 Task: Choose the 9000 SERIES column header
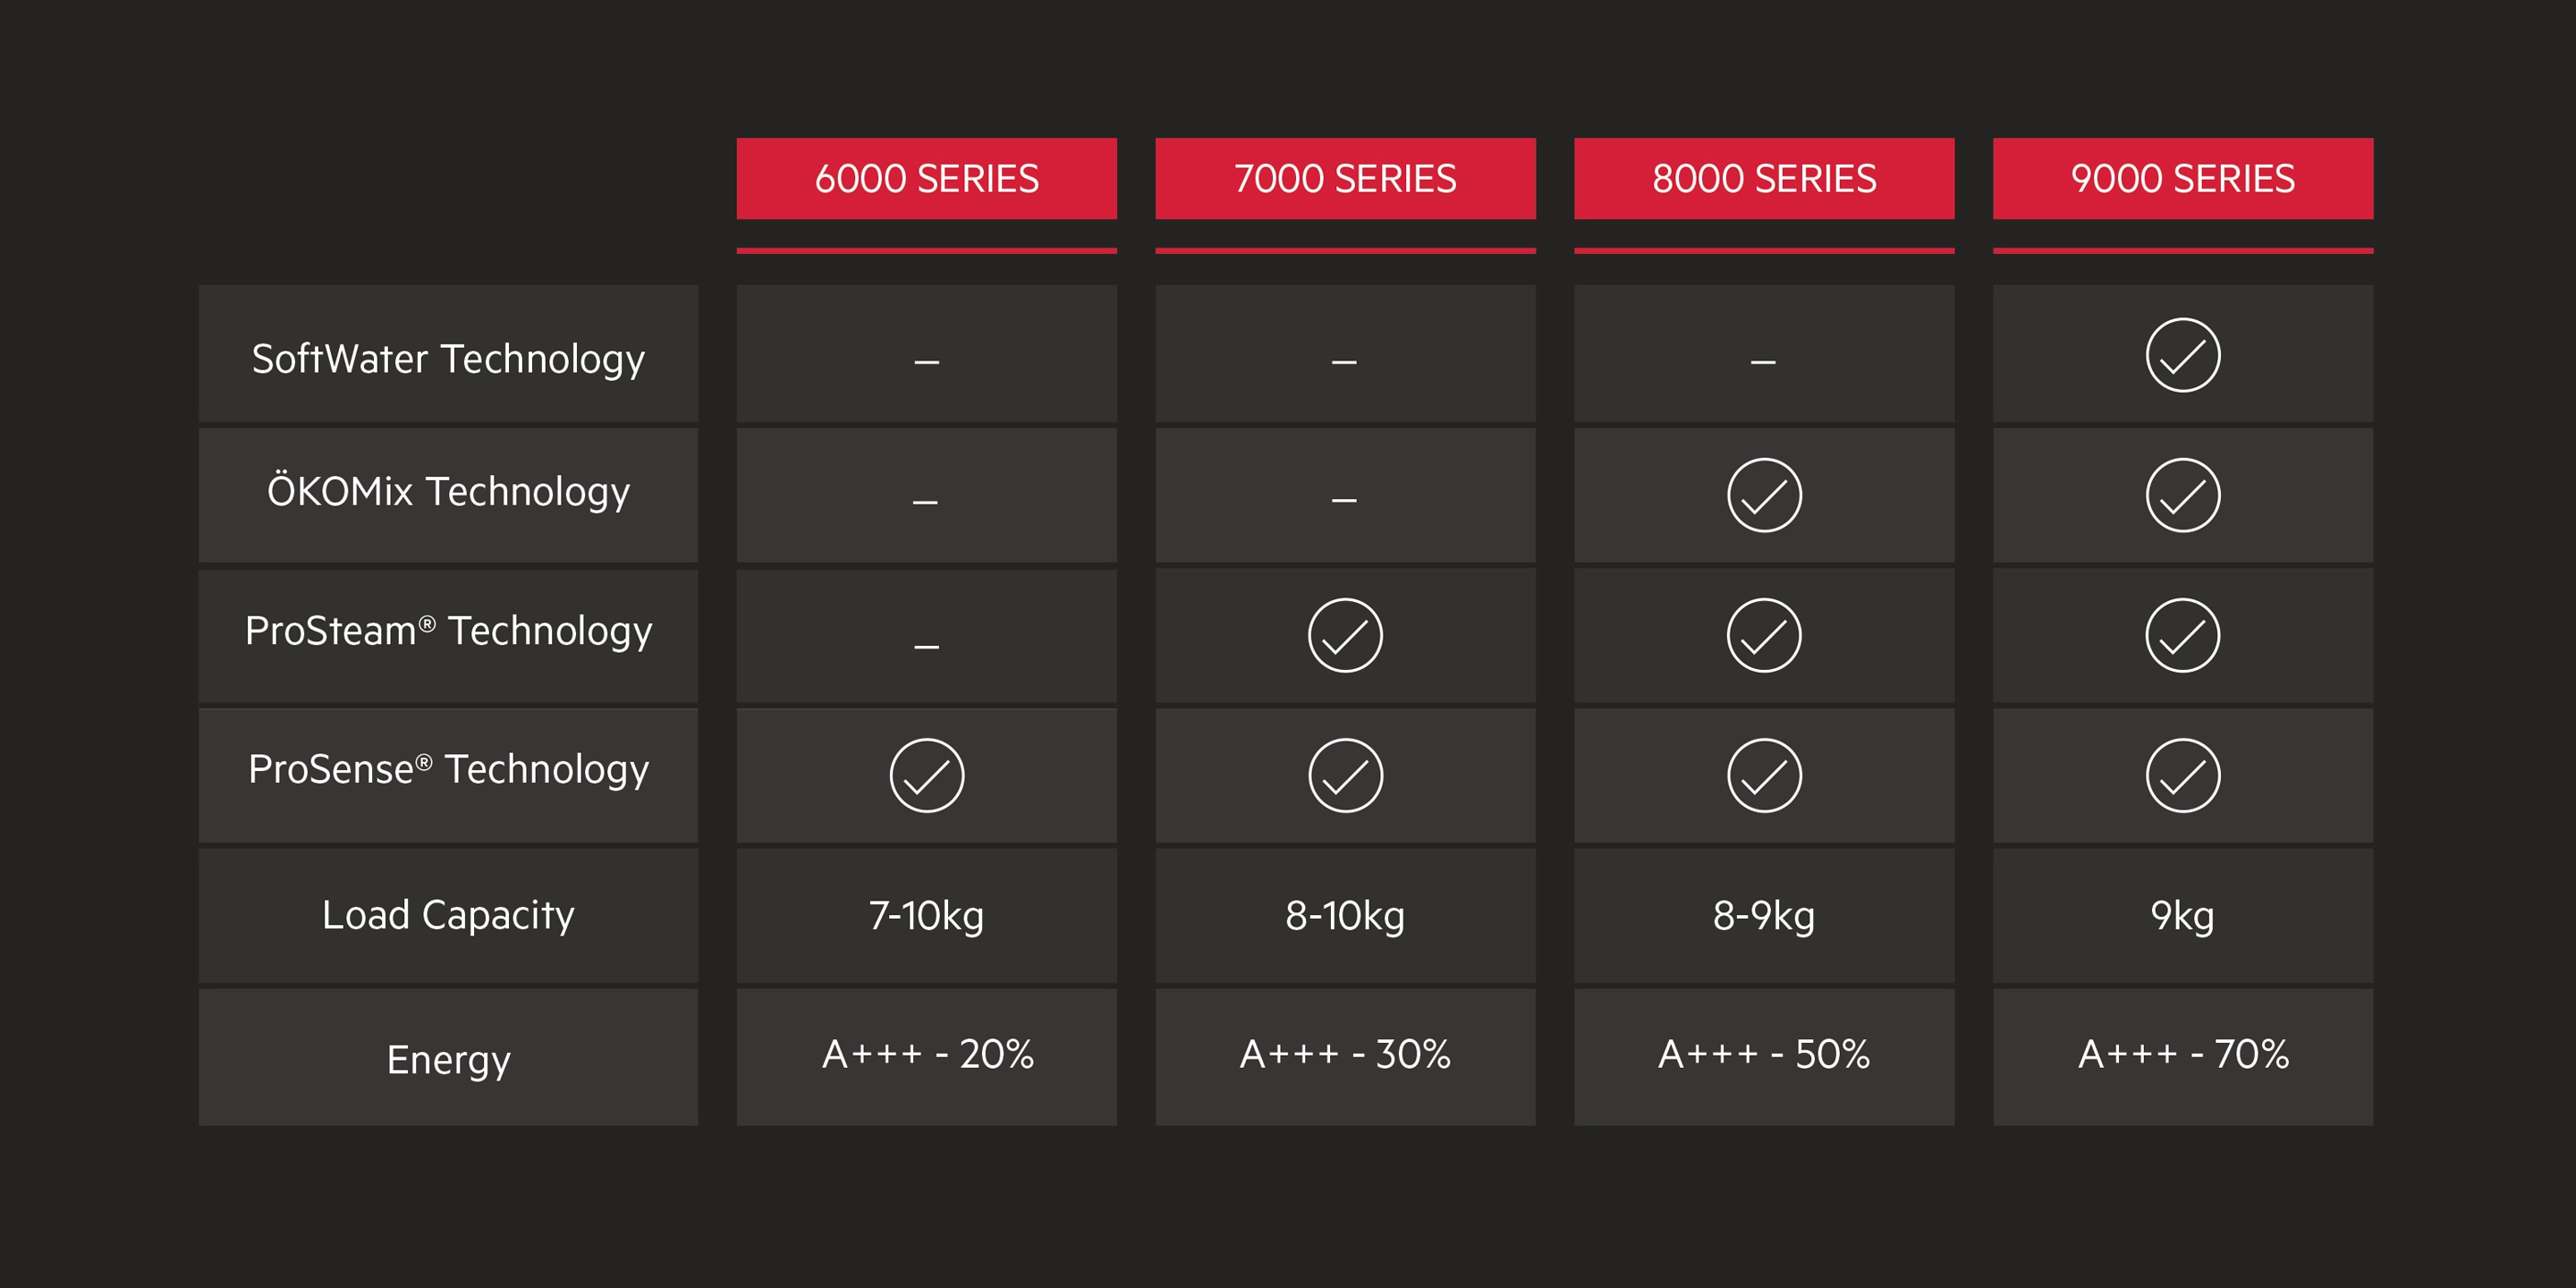tap(2182, 179)
